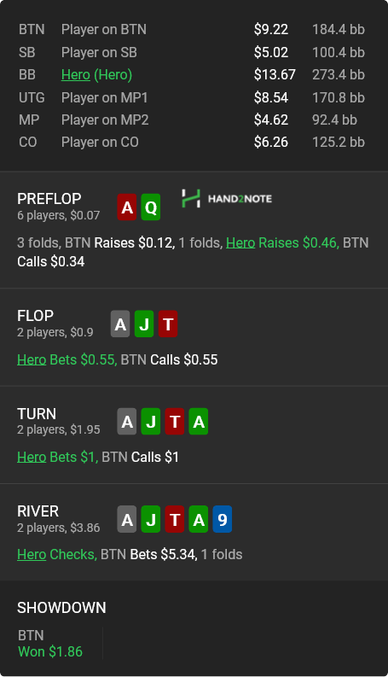The image size is (388, 677).
Task: Select the red Ten flop card
Action: click(168, 324)
